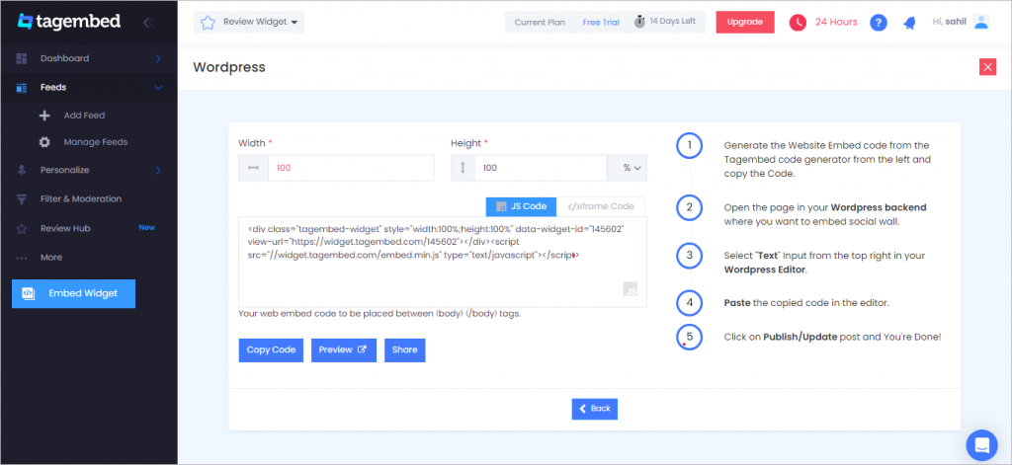The image size is (1012, 465).
Task: Collapse the sidebar with double-chevron icon
Action: point(148,23)
